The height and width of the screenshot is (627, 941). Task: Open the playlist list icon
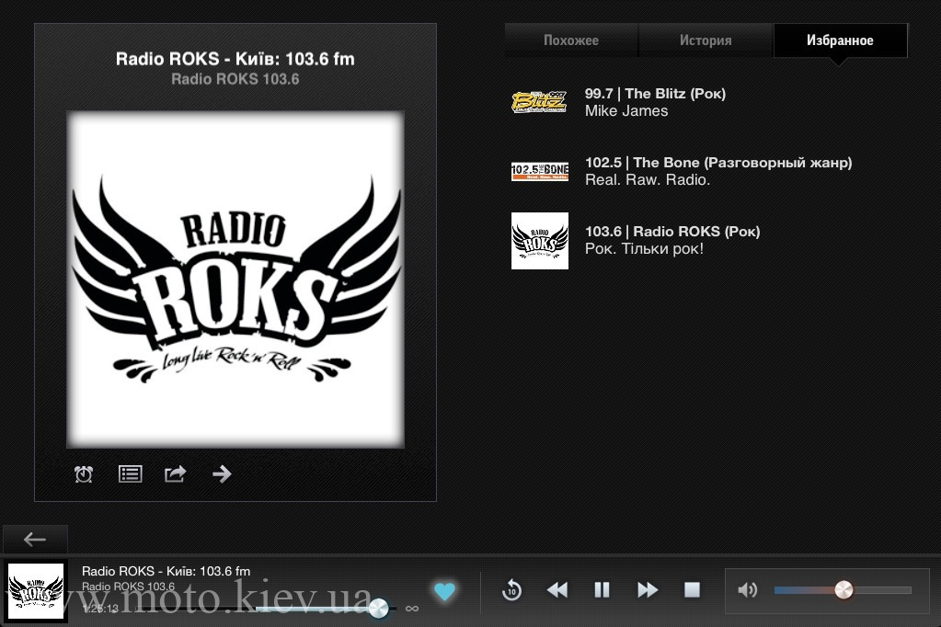point(131,474)
